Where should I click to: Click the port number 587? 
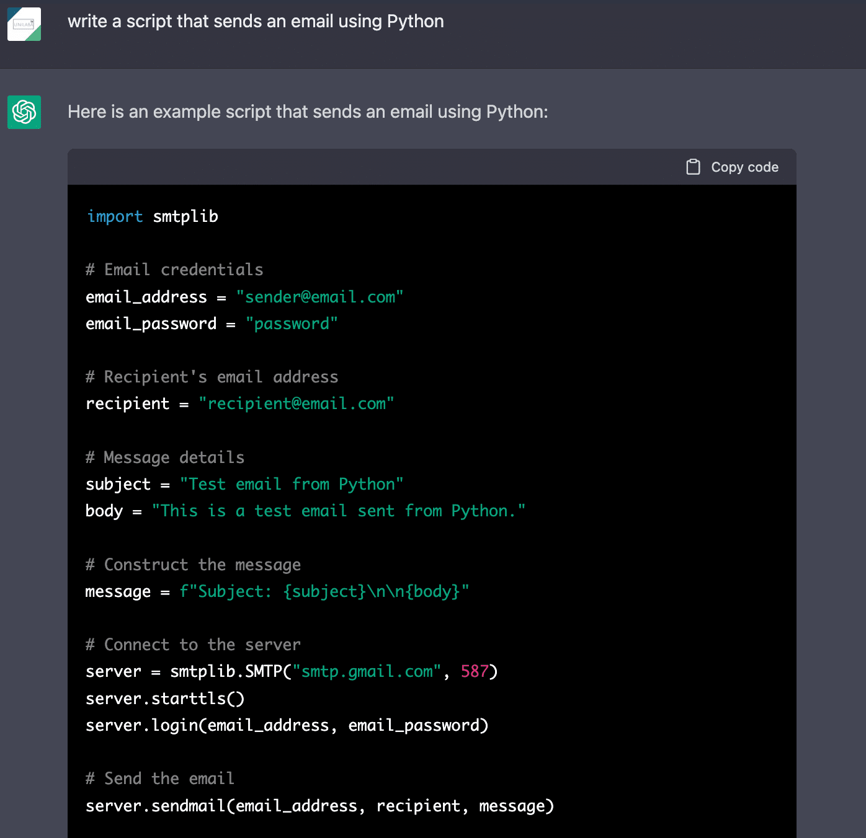click(475, 672)
